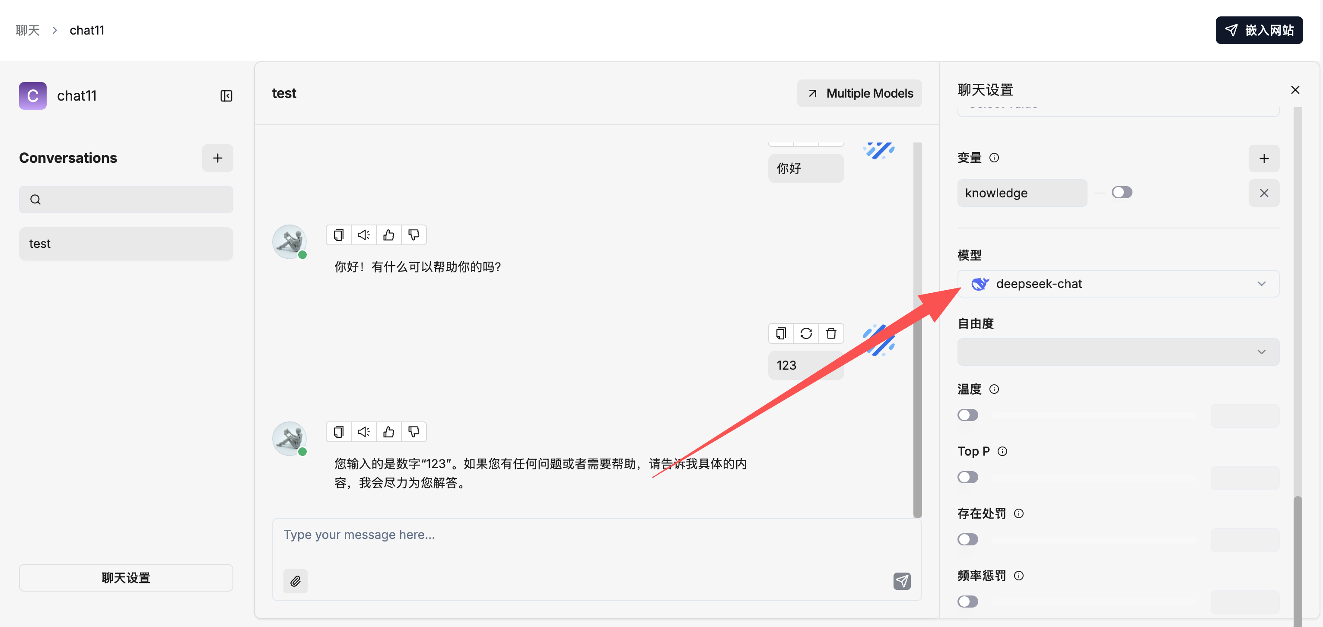The height and width of the screenshot is (627, 1323).
Task: Delete the 123 message
Action: (831, 333)
